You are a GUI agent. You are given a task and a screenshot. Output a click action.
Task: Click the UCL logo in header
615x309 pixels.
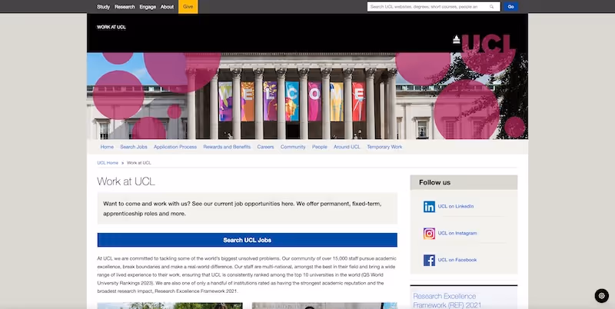click(x=483, y=43)
